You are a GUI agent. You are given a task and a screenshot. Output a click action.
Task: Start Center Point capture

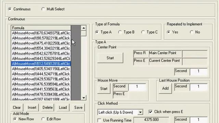(110, 58)
